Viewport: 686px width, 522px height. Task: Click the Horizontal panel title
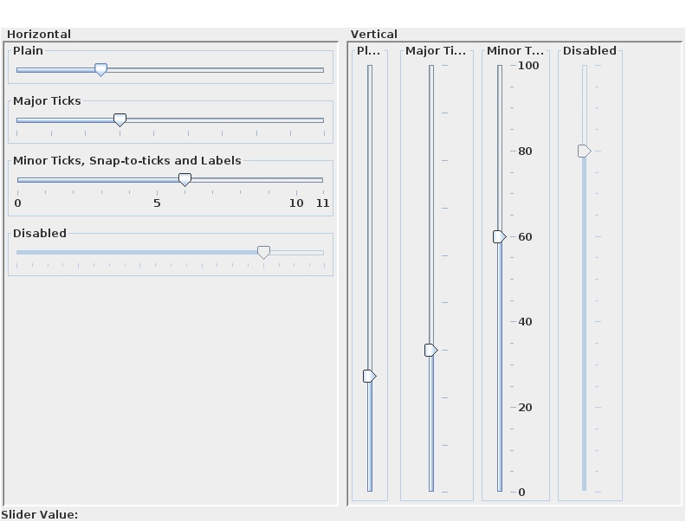pyautogui.click(x=39, y=35)
